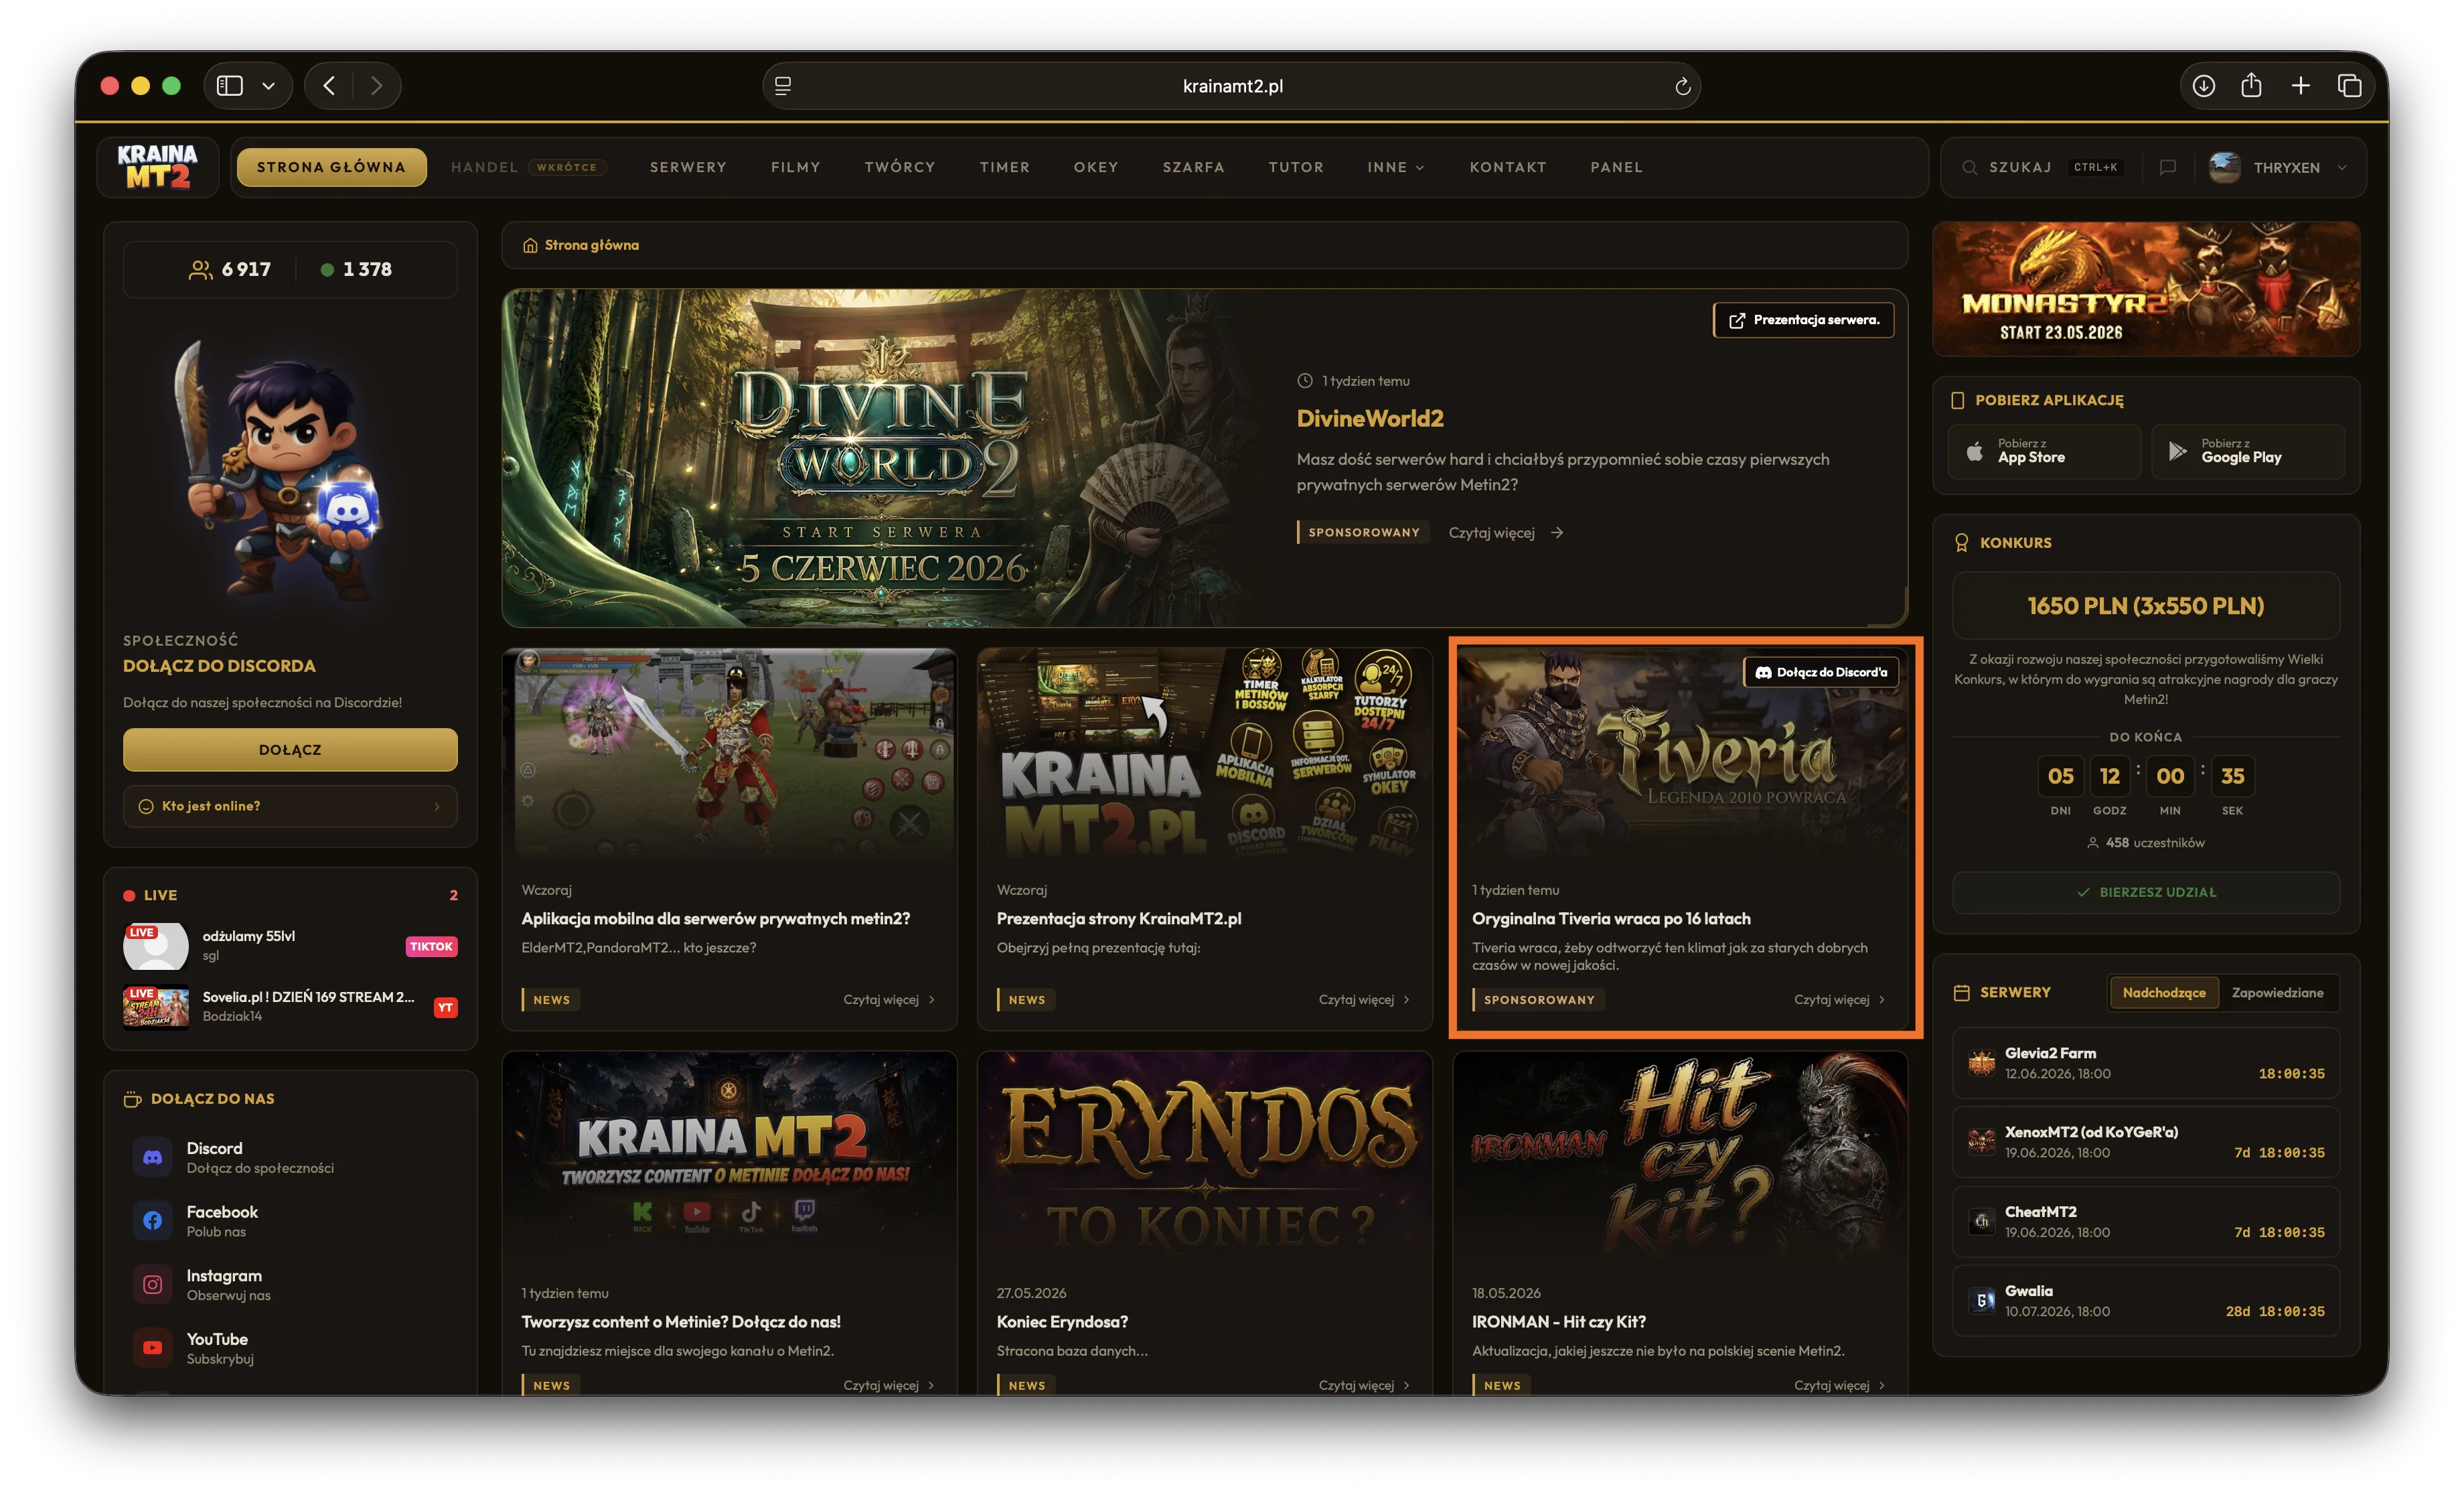Click the Dołącz Discord button
The height and width of the screenshot is (1495, 2464).
(290, 750)
